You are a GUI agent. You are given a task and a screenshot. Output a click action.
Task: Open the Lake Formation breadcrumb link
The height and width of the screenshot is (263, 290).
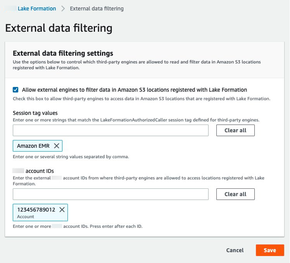(x=37, y=9)
